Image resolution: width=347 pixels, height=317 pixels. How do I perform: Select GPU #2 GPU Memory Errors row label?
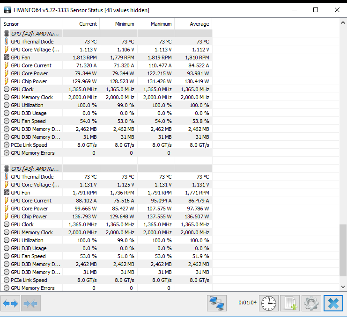click(x=33, y=153)
